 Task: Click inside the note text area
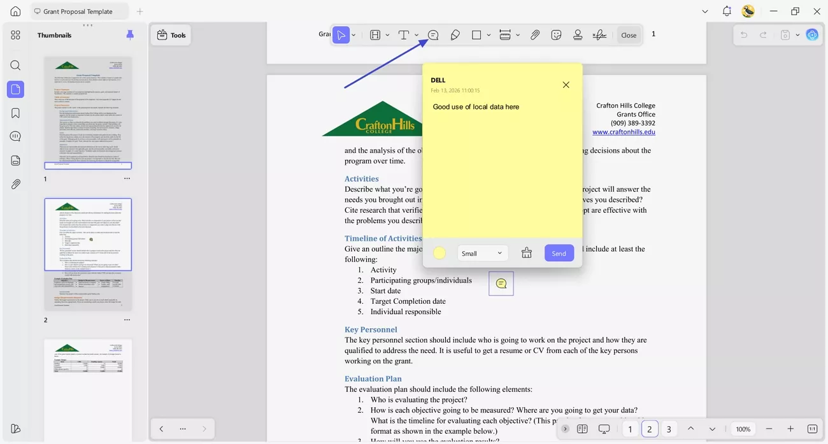point(503,169)
